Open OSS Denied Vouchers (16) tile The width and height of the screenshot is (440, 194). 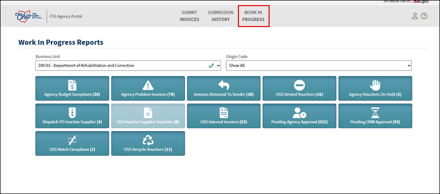pos(299,88)
